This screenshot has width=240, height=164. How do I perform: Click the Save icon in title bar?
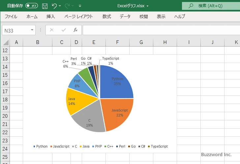point(45,6)
